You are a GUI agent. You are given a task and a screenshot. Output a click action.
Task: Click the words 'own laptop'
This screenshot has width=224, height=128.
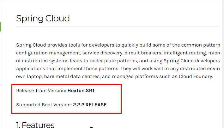pos(29,76)
